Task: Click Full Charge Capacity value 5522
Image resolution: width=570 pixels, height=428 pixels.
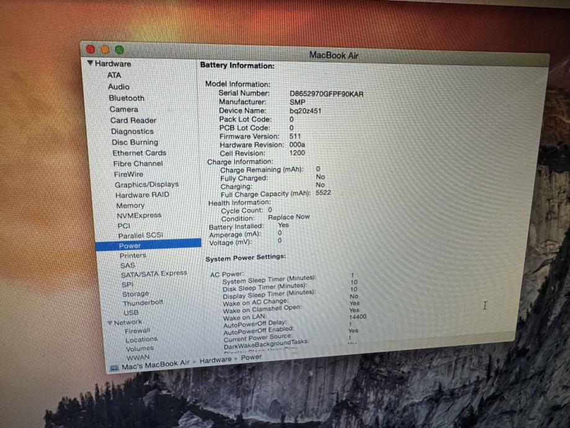Action: (x=323, y=193)
